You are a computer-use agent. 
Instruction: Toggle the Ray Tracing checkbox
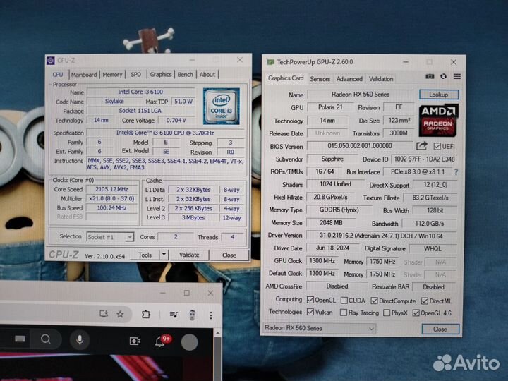(x=344, y=313)
